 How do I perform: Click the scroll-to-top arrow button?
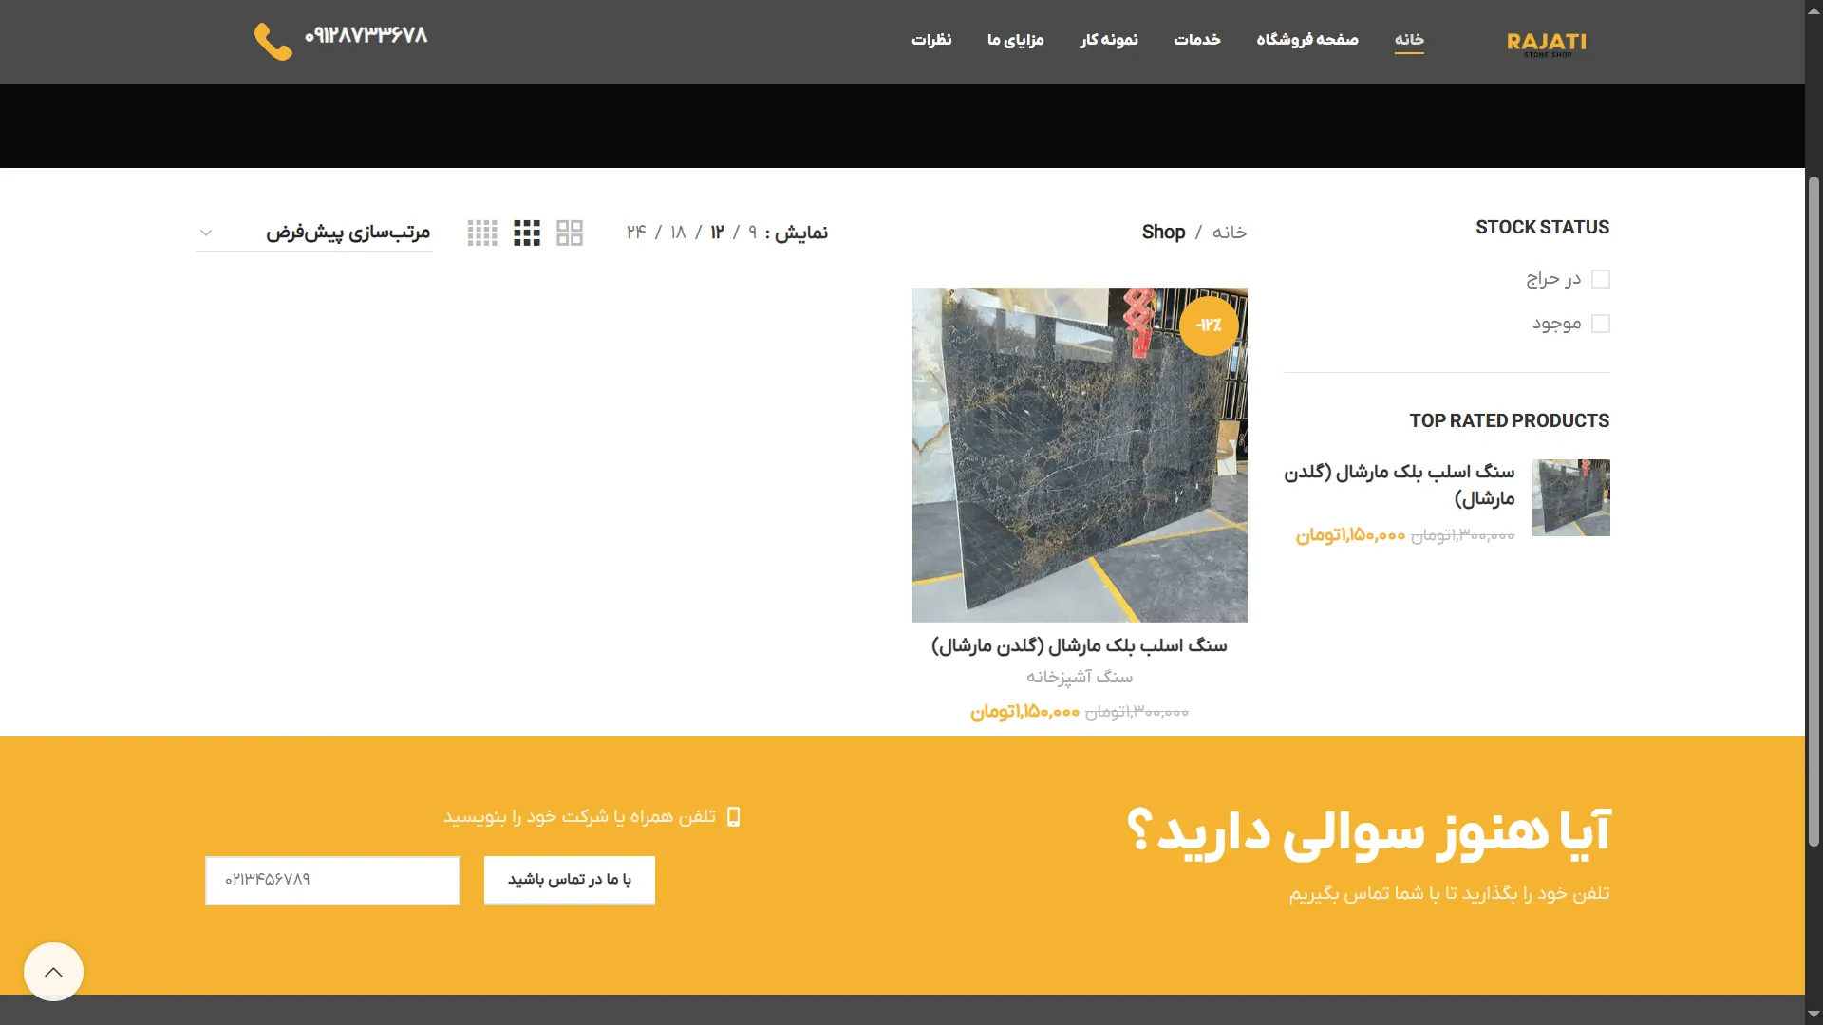(53, 971)
